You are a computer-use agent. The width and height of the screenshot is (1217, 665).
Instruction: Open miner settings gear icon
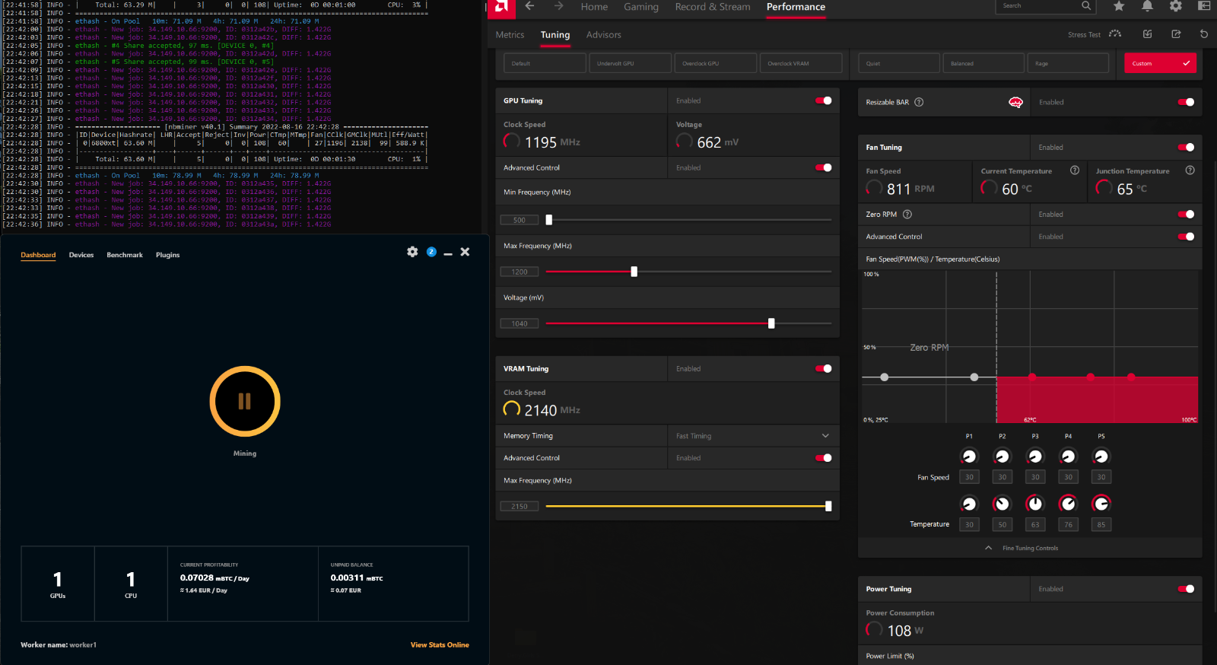412,252
